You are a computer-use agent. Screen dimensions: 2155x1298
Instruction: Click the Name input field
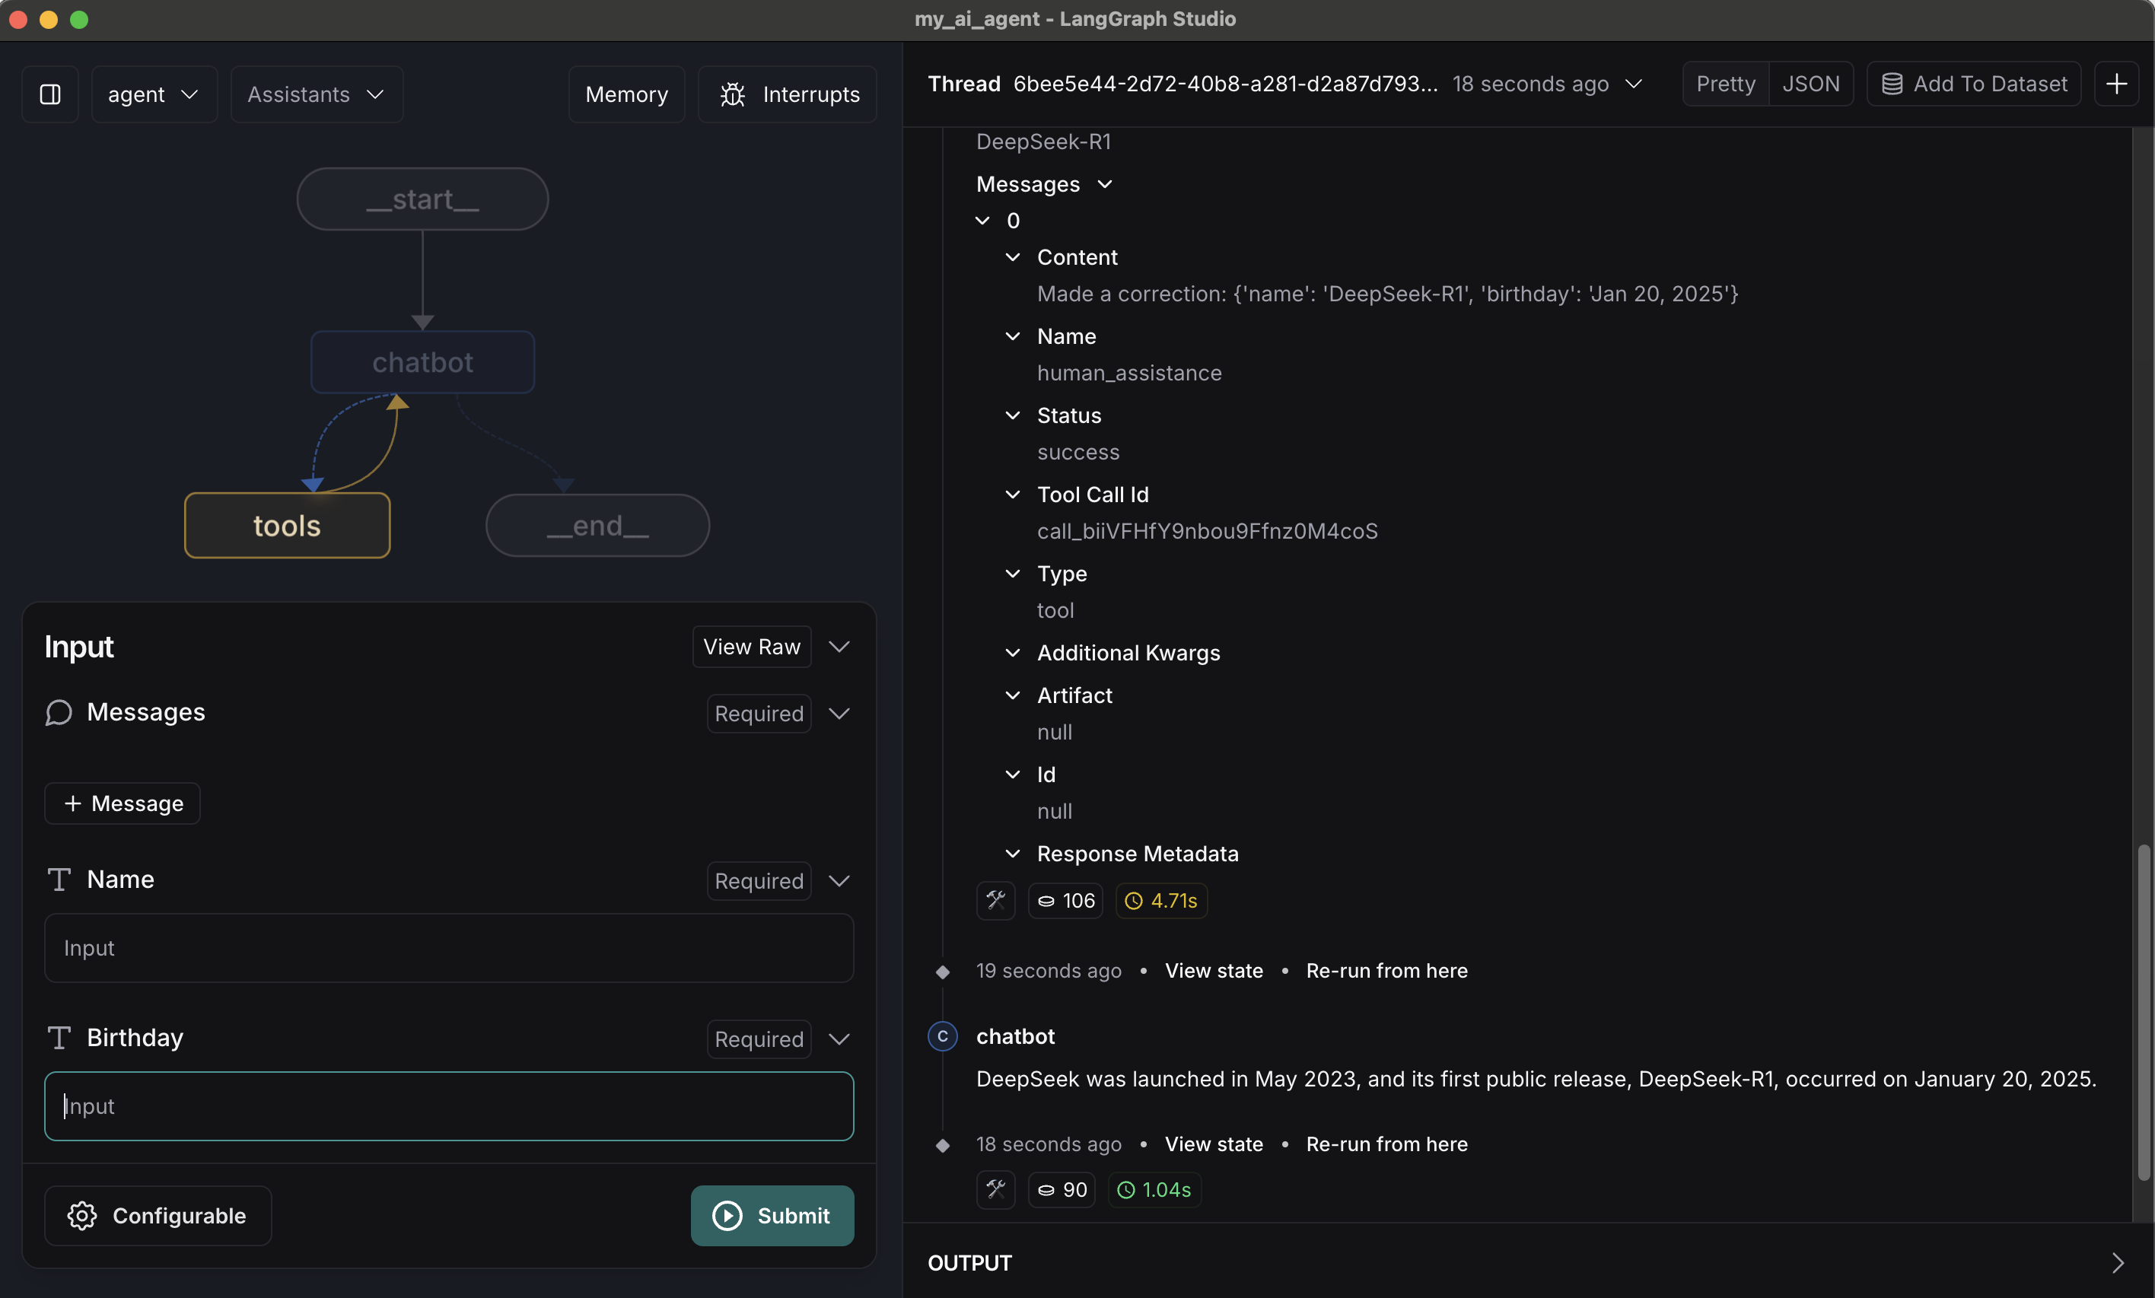tap(449, 948)
